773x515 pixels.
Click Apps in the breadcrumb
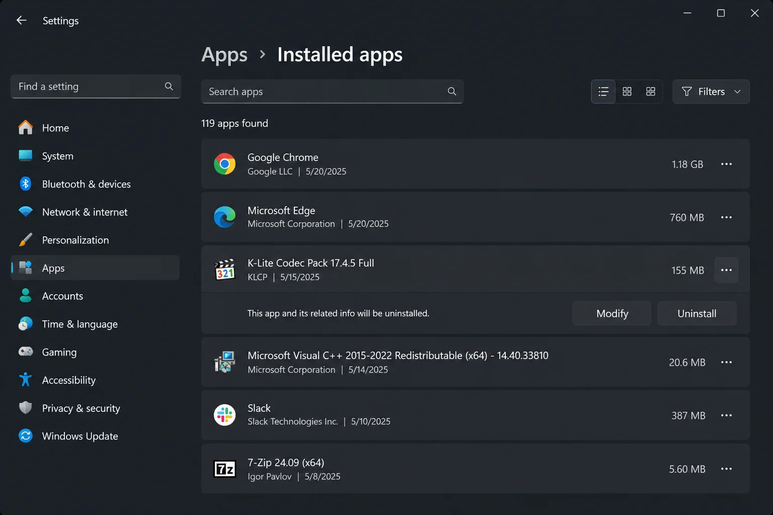224,54
